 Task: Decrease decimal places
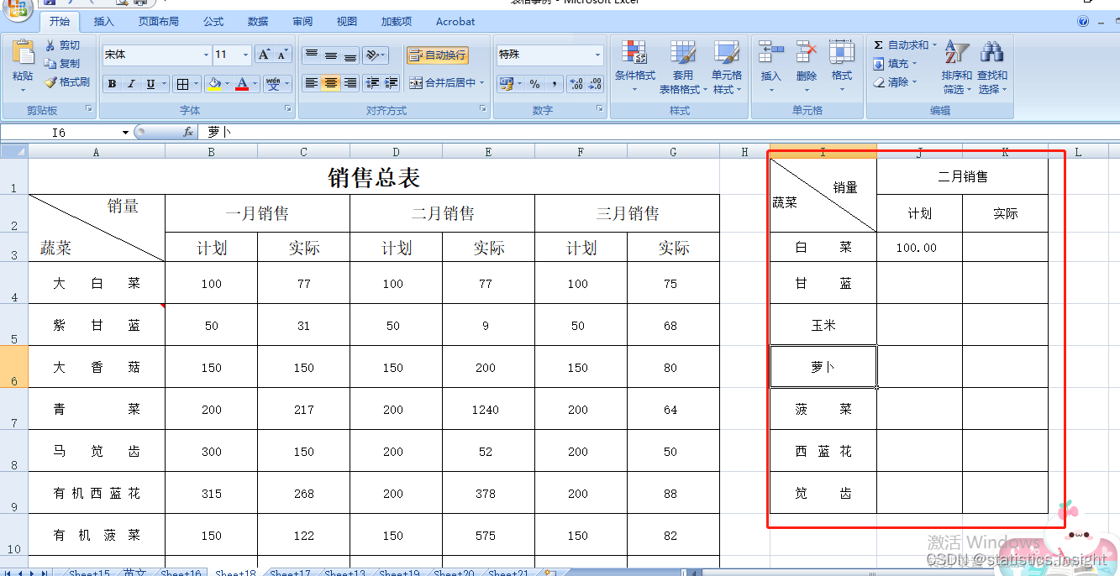[595, 84]
